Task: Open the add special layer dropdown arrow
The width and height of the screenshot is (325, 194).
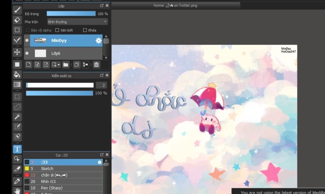Action: [59, 65]
